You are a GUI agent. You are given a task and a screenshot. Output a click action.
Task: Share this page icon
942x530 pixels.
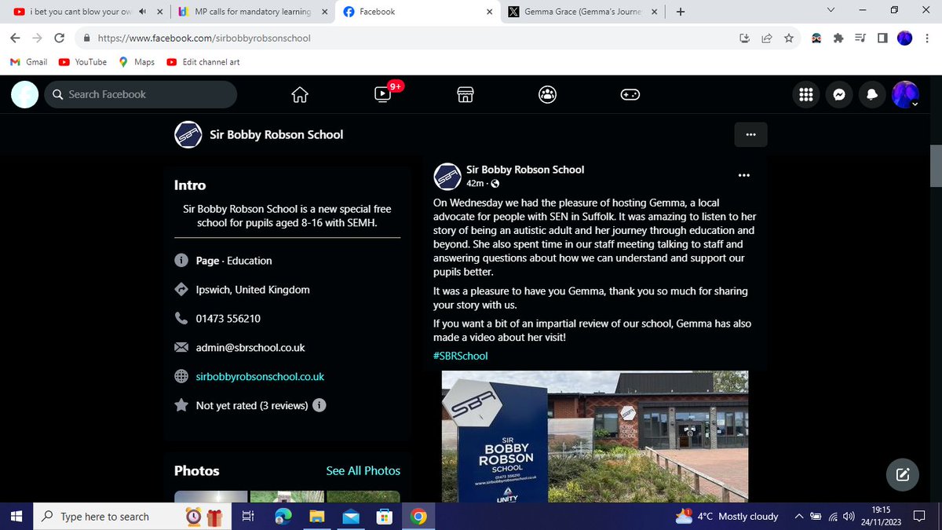(766, 38)
